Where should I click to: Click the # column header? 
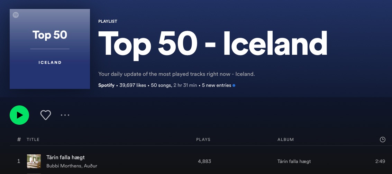(x=19, y=140)
